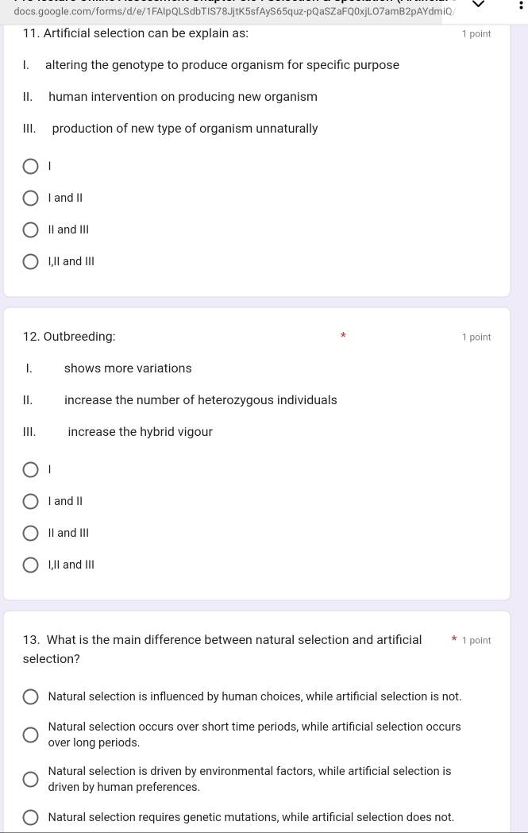The image size is (528, 833).
Task: Select option 'I' for question 11
Action: pyautogui.click(x=30, y=167)
